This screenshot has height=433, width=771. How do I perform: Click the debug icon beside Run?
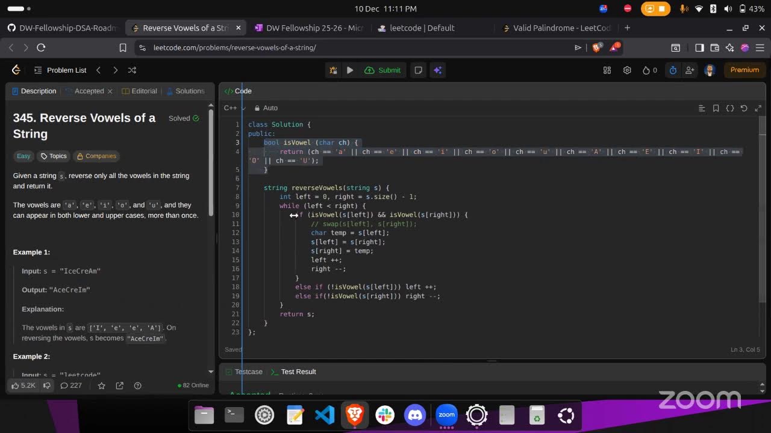333,70
